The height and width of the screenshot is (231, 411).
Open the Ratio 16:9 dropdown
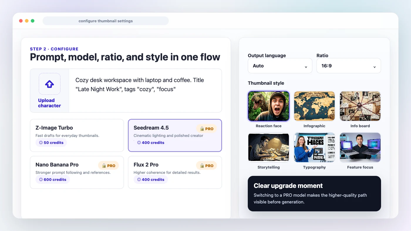point(349,66)
